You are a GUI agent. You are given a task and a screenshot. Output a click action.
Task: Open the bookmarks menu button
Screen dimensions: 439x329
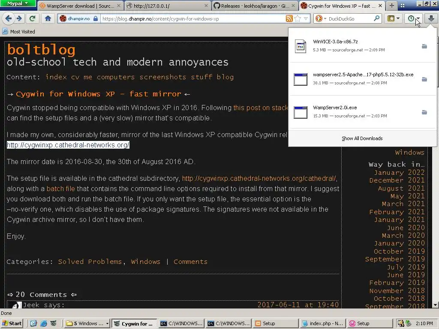tap(394, 18)
